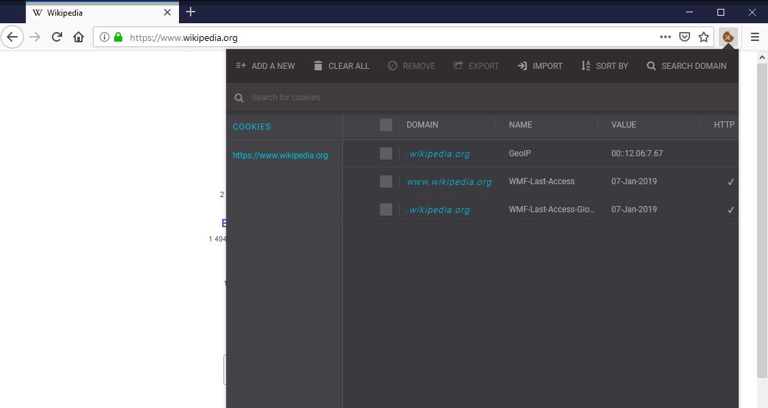Click the value 00::12.06:7.67
The width and height of the screenshot is (768, 408).
(x=637, y=153)
